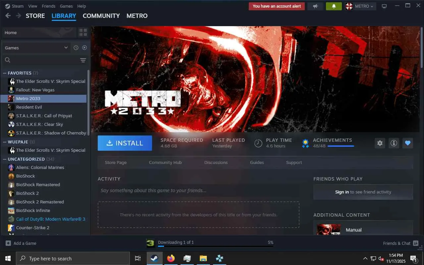Go to Metro 2033 Store Page

pos(116,163)
